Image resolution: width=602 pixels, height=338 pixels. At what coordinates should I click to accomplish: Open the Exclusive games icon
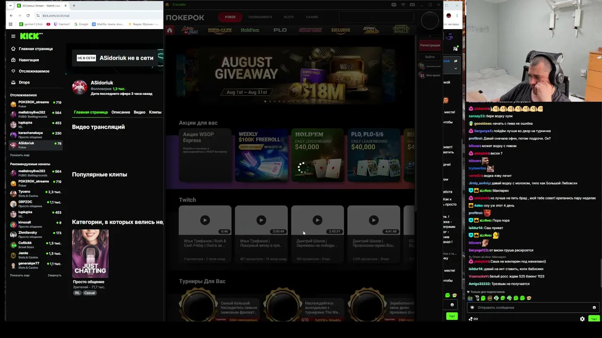(341, 30)
